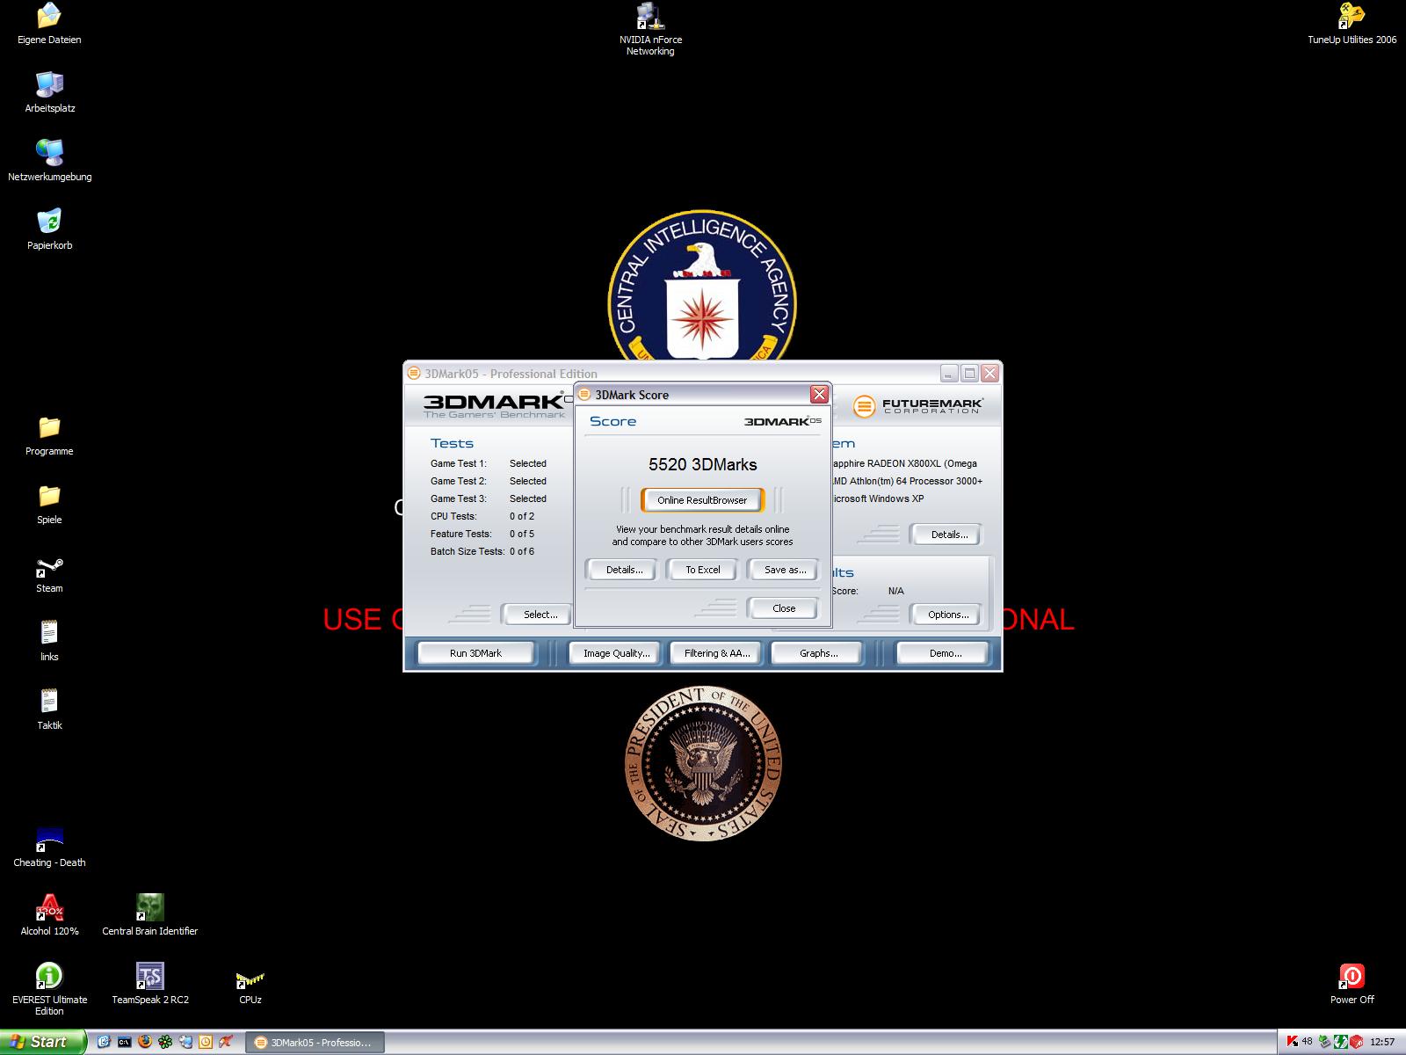
Task: Click the clock icon in quick launch
Action: (206, 1042)
